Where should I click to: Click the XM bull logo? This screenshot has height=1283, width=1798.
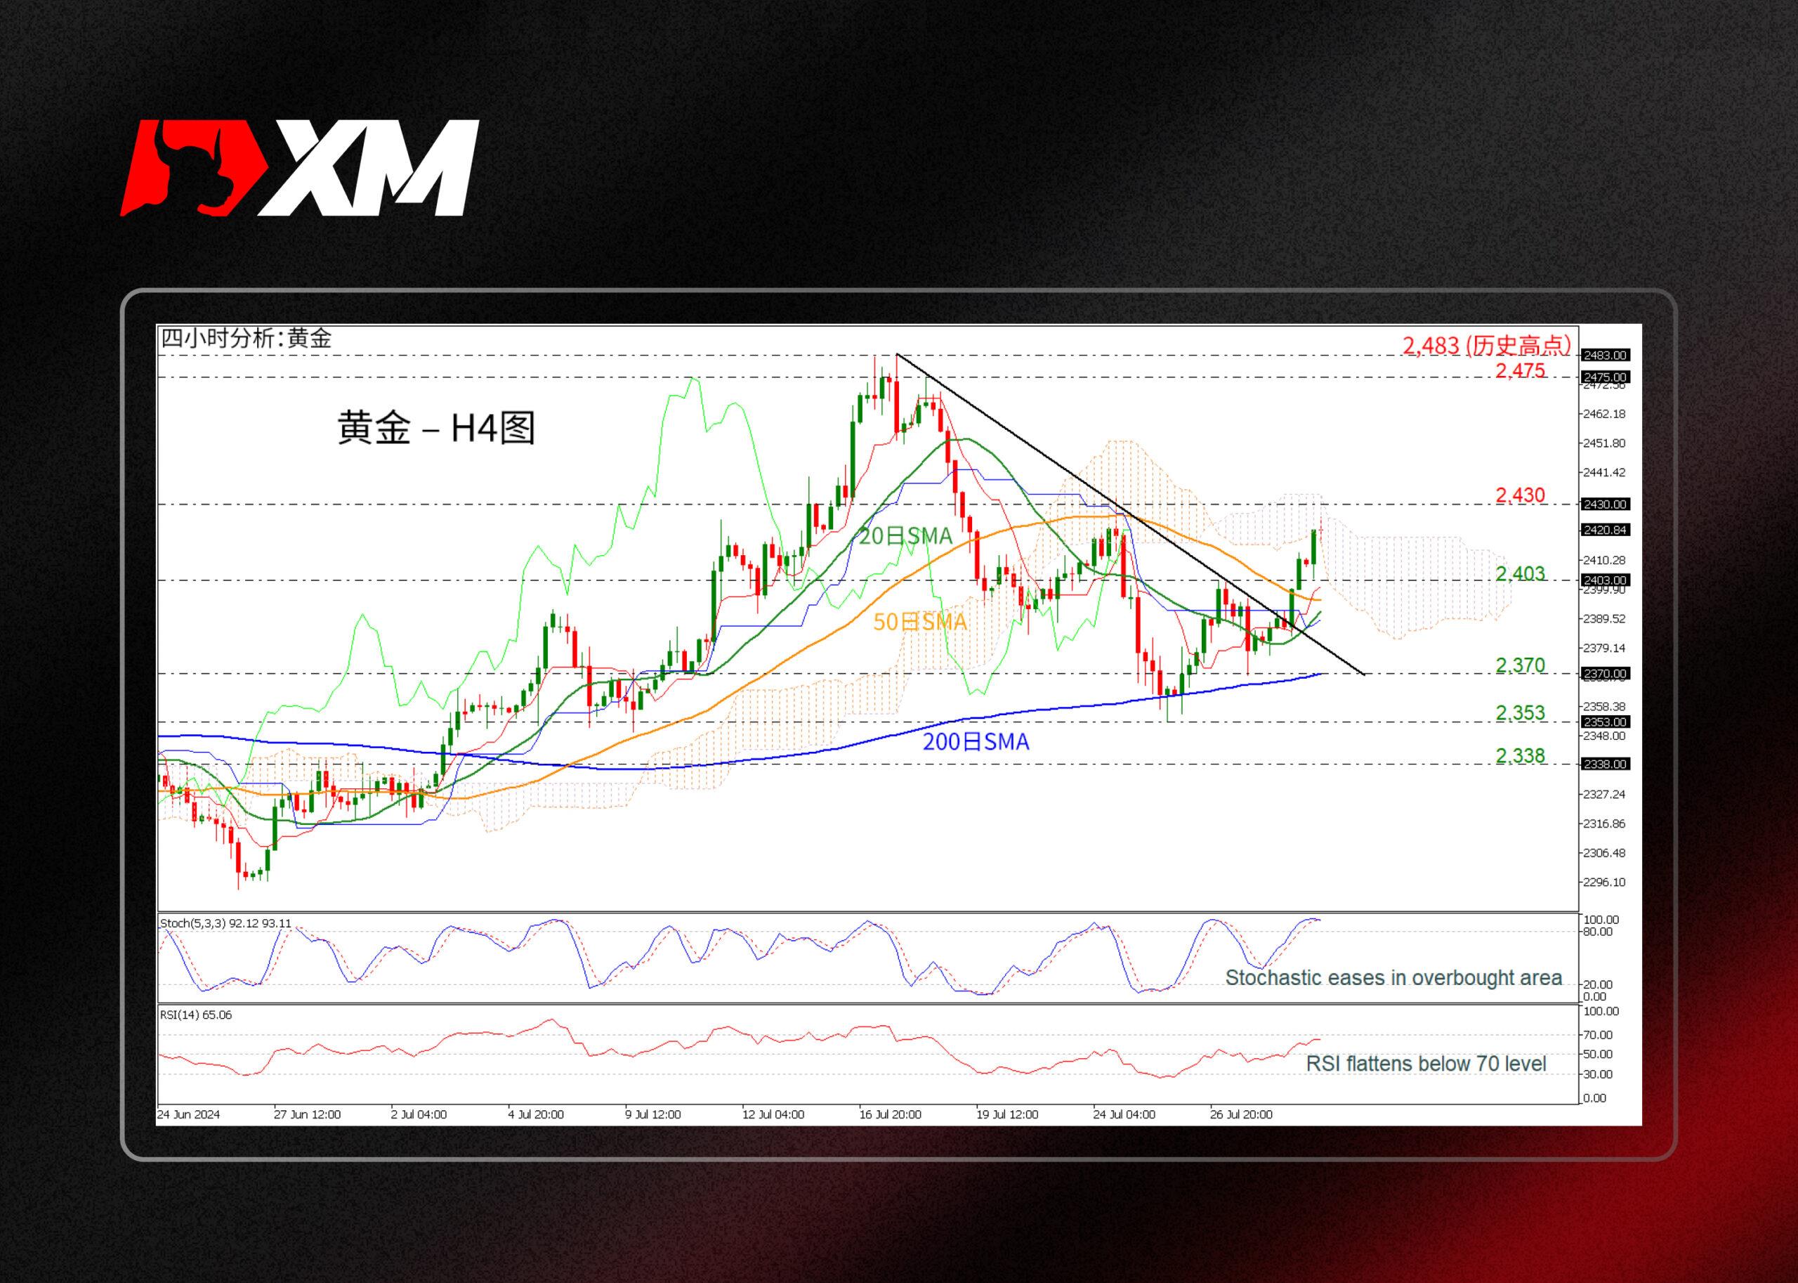pyautogui.click(x=299, y=168)
